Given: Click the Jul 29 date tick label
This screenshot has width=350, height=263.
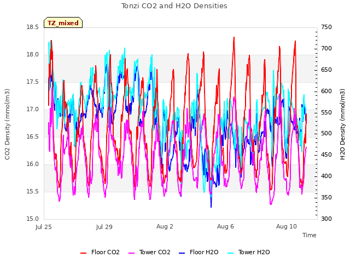Looking at the screenshot, I should click(104, 227).
